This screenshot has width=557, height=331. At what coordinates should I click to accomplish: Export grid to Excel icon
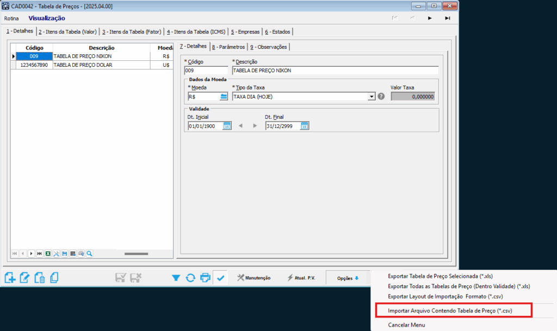[x=48, y=254]
